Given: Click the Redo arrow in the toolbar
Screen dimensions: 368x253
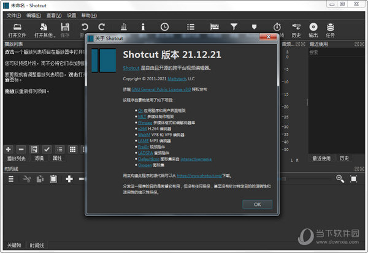Looking at the screenshot, I should click(101, 27).
